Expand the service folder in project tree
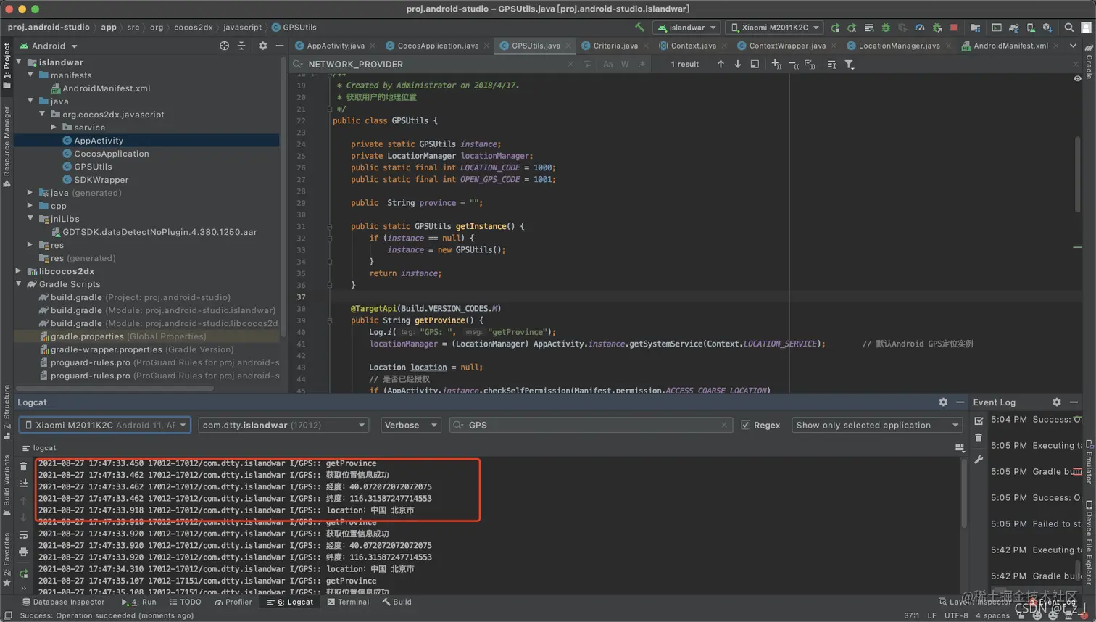Screen dimensions: 1096x622 coord(53,127)
